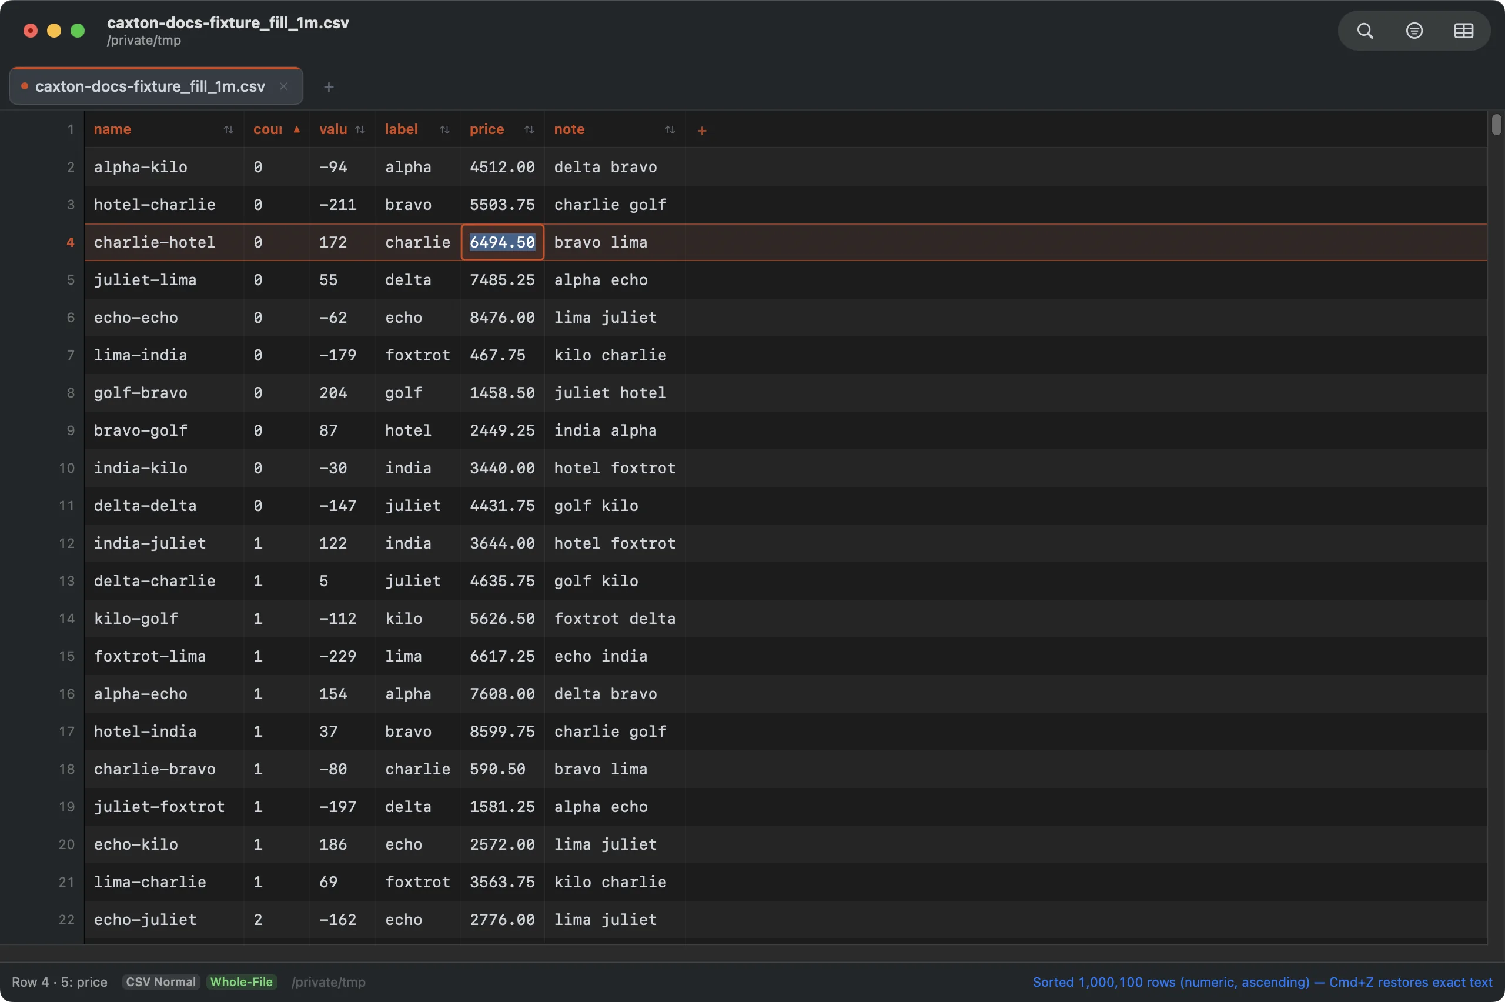
Task: Click note cell juliet hotel
Action: point(614,393)
